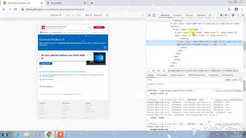The height and width of the screenshot is (138, 246).
Task: Switch to the Sources panel tab
Action: 189,15
